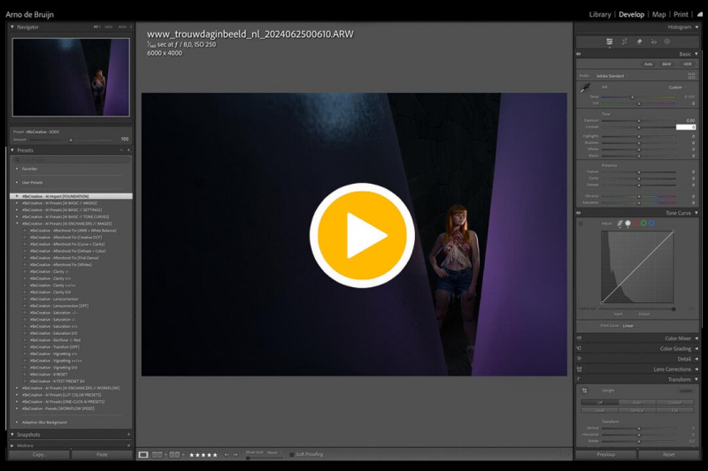Expand the User Presets group
Viewport: 708px width, 471px height.
[17, 183]
